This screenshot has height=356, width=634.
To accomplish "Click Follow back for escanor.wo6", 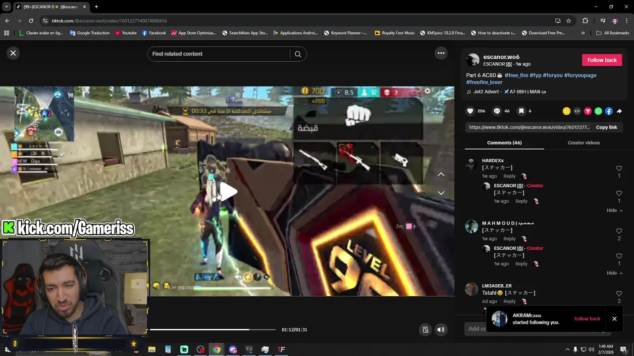I will pyautogui.click(x=602, y=60).
